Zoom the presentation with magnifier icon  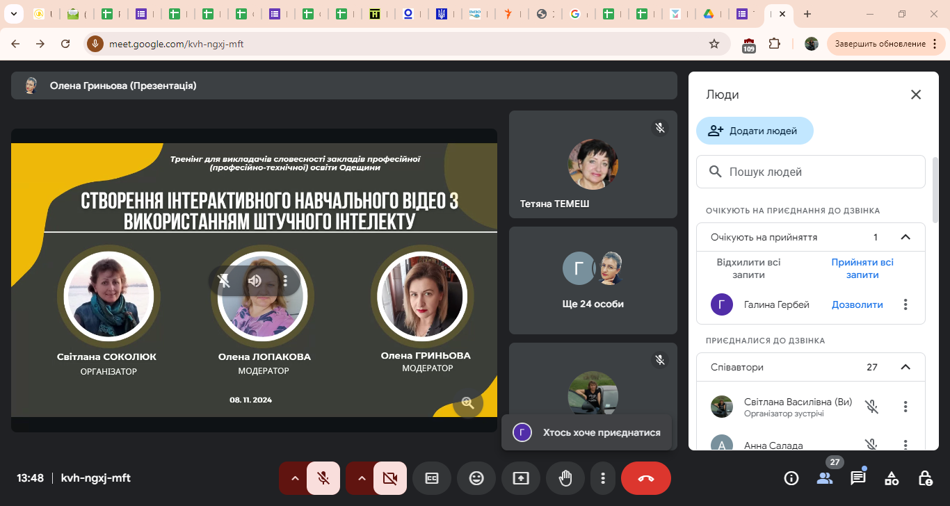coord(467,403)
